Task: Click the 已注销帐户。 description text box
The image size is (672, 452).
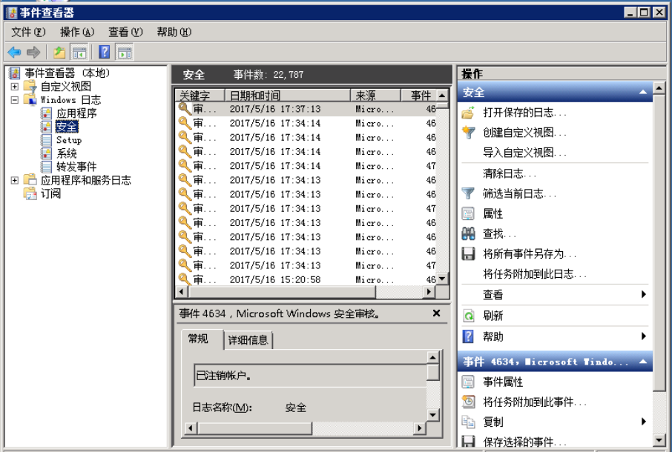Action: (x=310, y=376)
